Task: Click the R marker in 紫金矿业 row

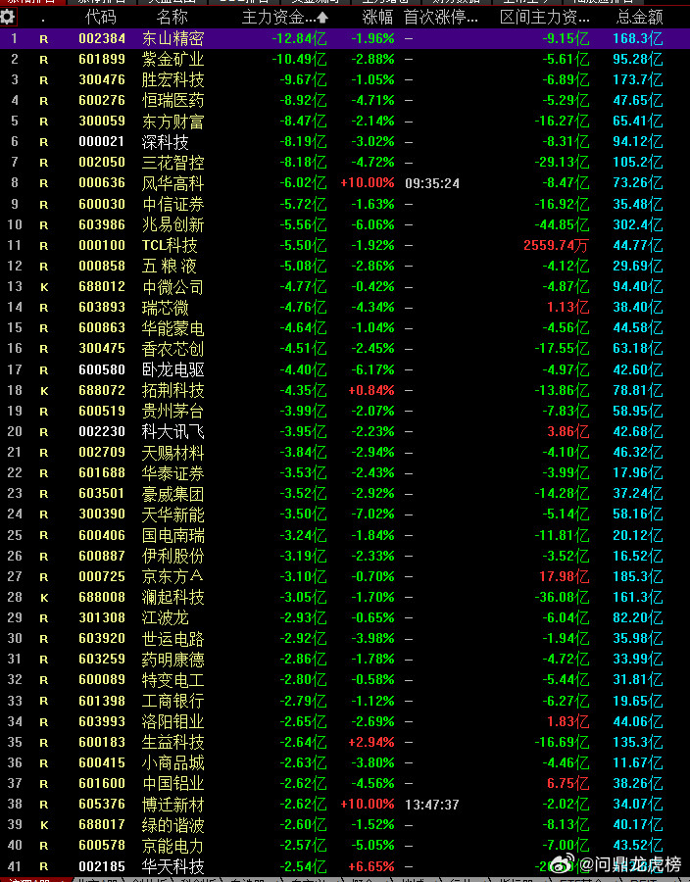Action: pyautogui.click(x=44, y=60)
